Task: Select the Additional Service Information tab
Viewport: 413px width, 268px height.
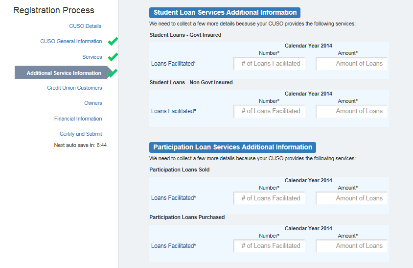Action: click(64, 73)
